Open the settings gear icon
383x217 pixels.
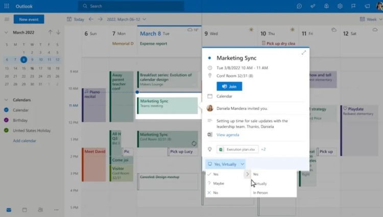[x=340, y=6]
